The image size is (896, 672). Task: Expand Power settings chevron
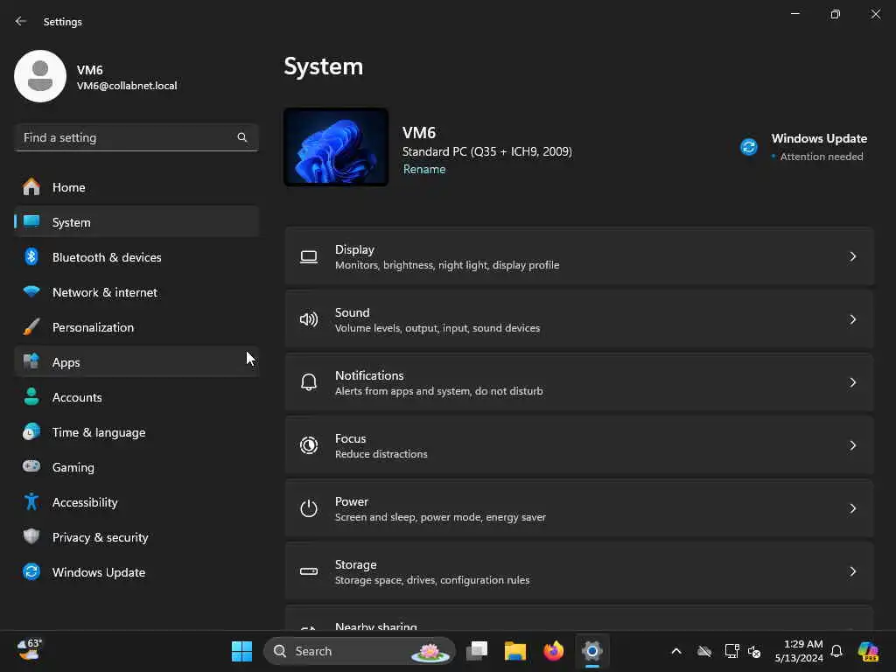coord(852,508)
